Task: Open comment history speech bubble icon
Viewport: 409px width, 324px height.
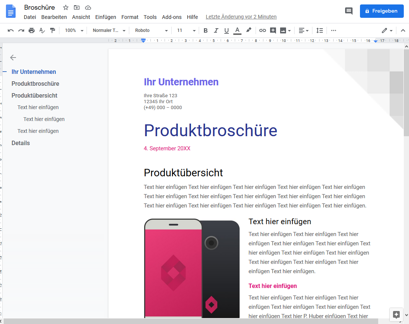Action: point(349,11)
